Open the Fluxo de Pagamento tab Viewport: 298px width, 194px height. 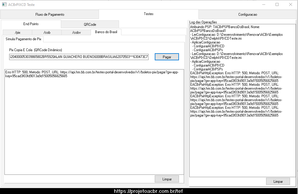point(50,14)
